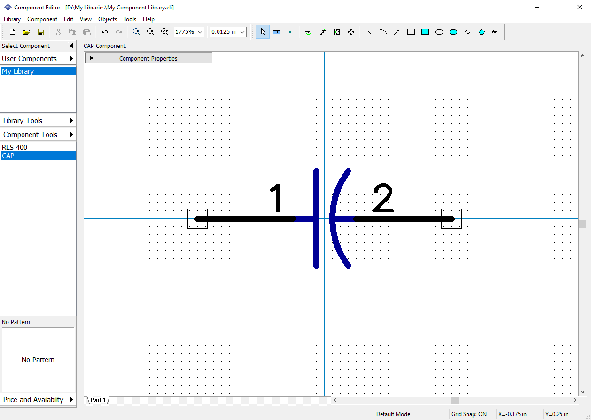Select the filled cyan Rectangle tool

[x=425, y=32]
